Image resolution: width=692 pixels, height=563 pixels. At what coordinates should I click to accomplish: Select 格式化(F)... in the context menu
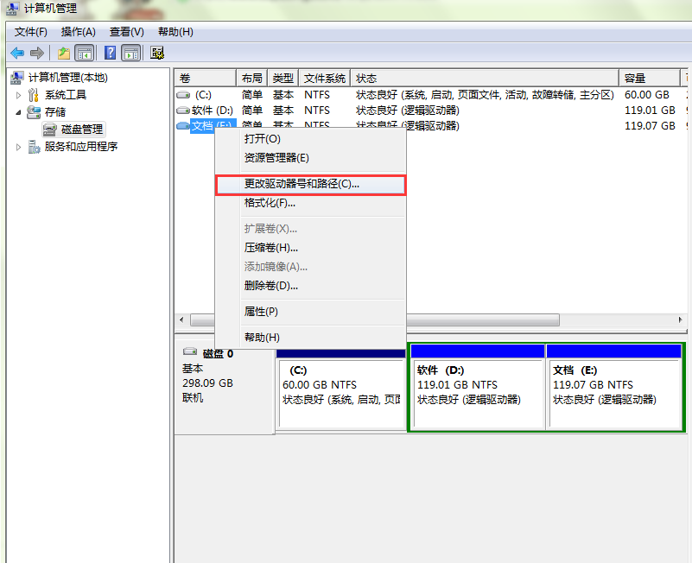click(270, 203)
